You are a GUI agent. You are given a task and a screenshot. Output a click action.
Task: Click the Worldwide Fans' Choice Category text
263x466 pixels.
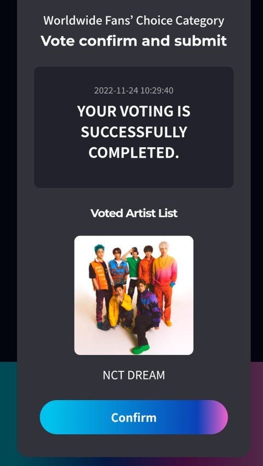(134, 20)
